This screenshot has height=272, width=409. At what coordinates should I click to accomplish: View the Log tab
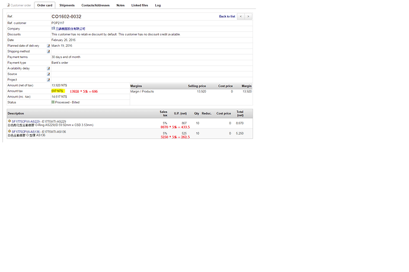click(158, 5)
